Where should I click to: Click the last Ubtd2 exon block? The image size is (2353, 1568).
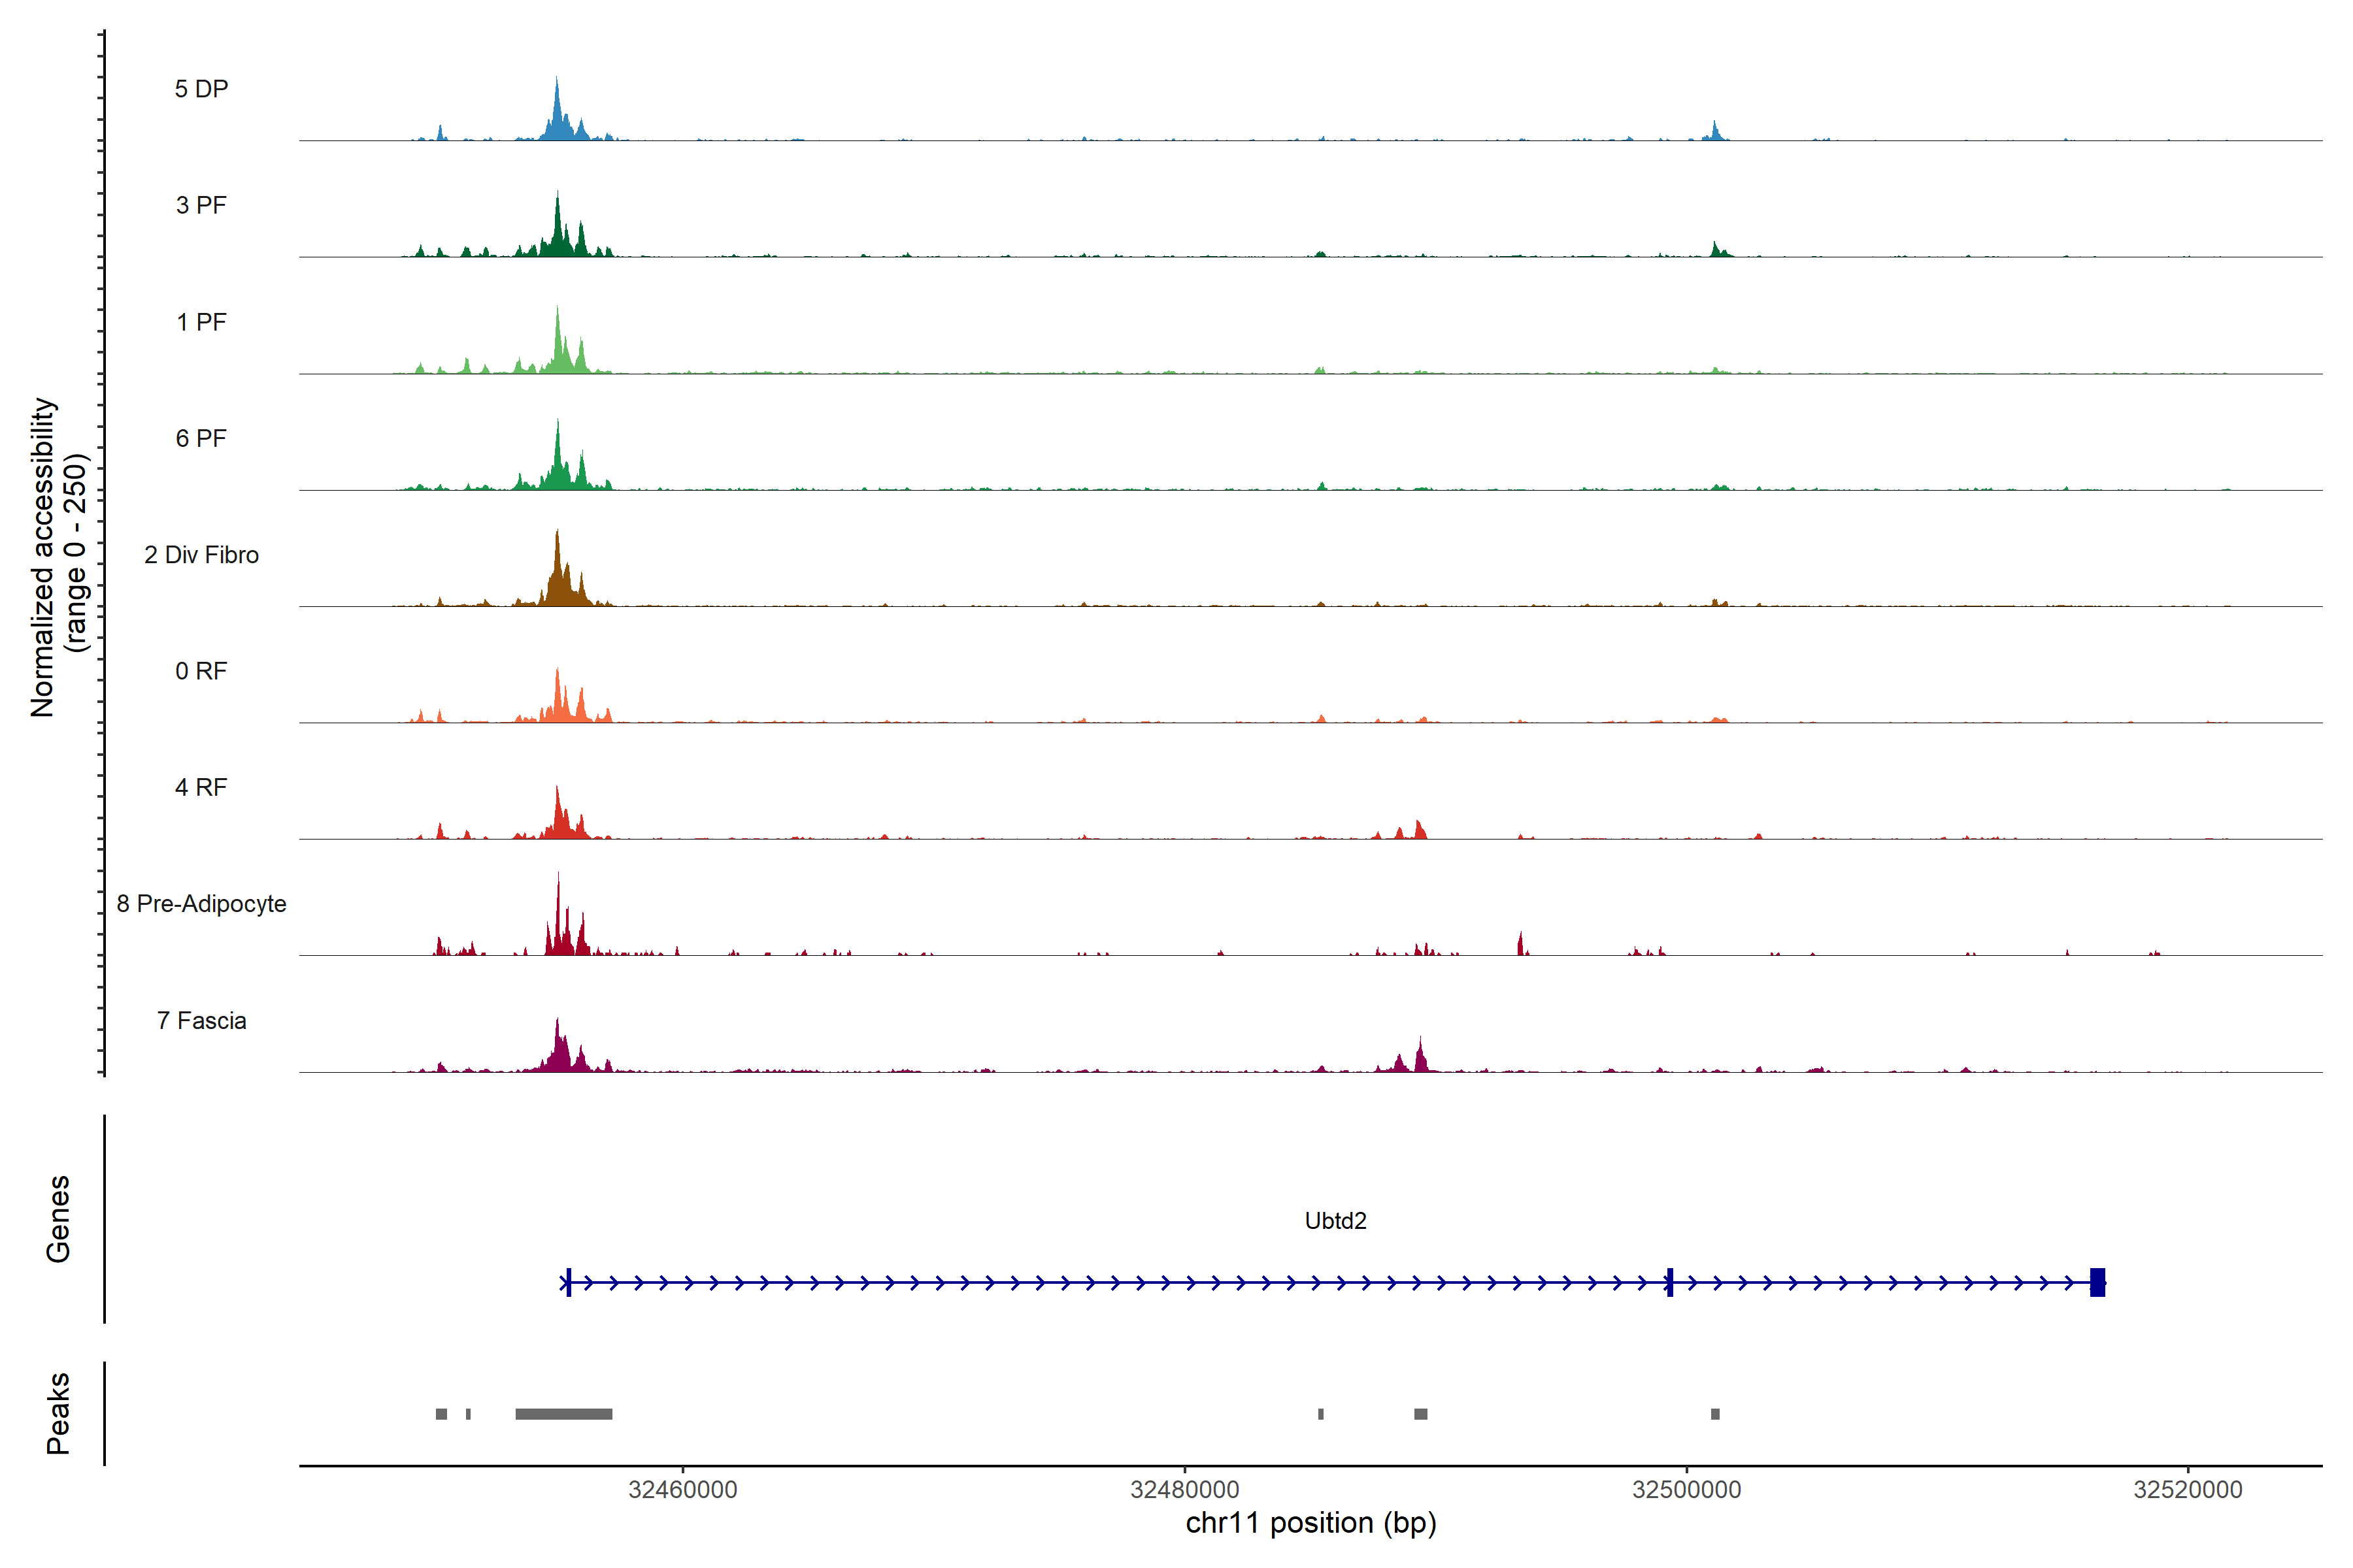(2097, 1282)
